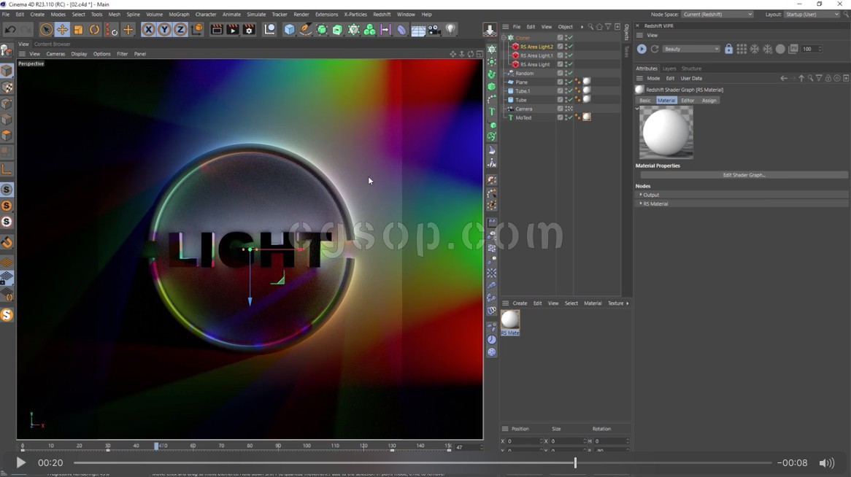This screenshot has height=477, width=851.
Task: Expand the Output node section
Action: (x=641, y=195)
